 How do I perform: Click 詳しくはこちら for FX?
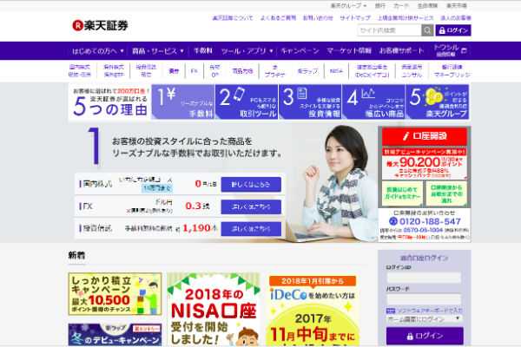click(251, 206)
